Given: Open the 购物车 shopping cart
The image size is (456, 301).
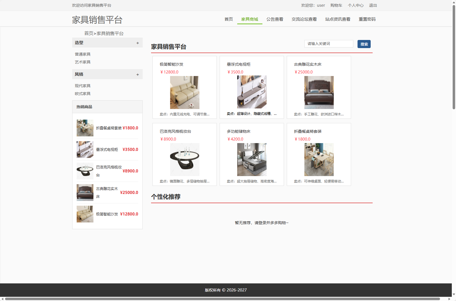Looking at the screenshot, I should pos(336,5).
